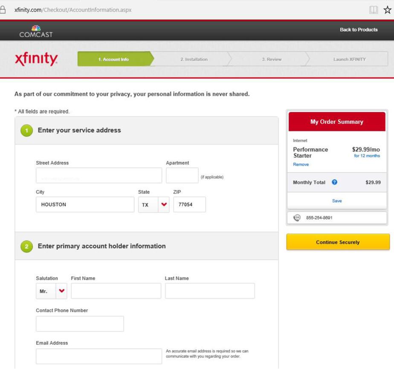Click the Continue Securely button
Viewport: 394px width, 369px height.
point(338,242)
